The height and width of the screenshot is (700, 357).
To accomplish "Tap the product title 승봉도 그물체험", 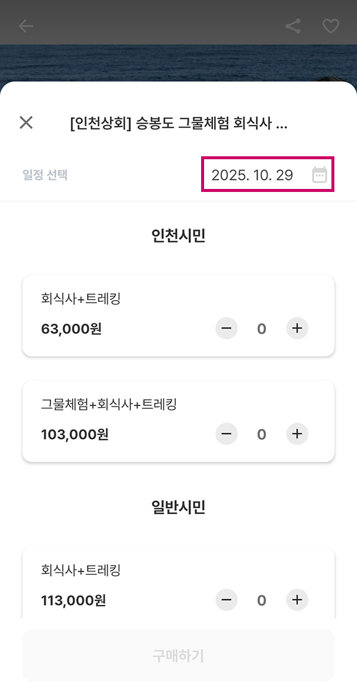I will pos(178,124).
